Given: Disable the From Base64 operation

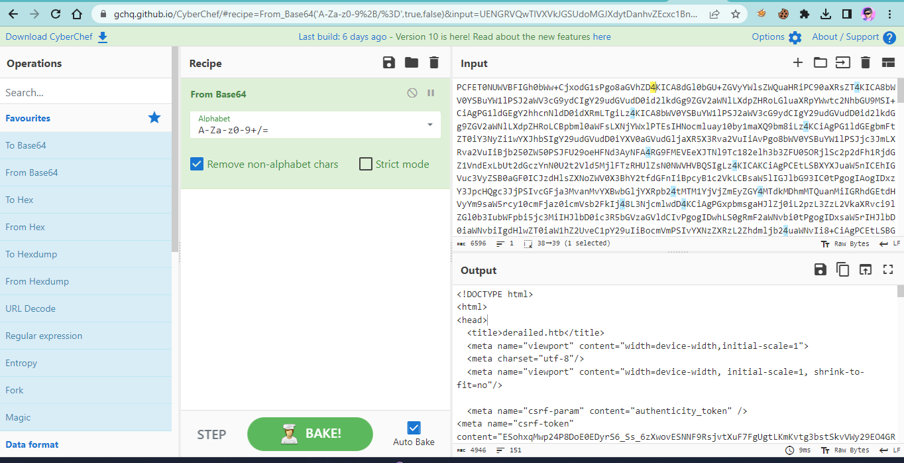Looking at the screenshot, I should tap(412, 94).
